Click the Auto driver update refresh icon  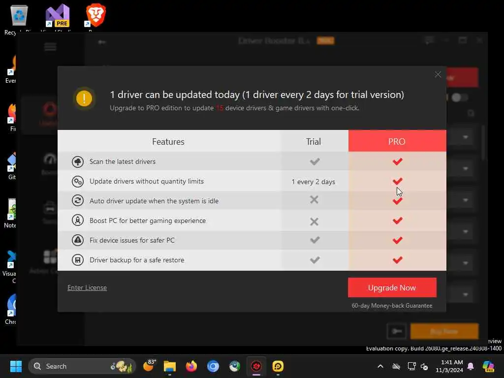(x=77, y=201)
